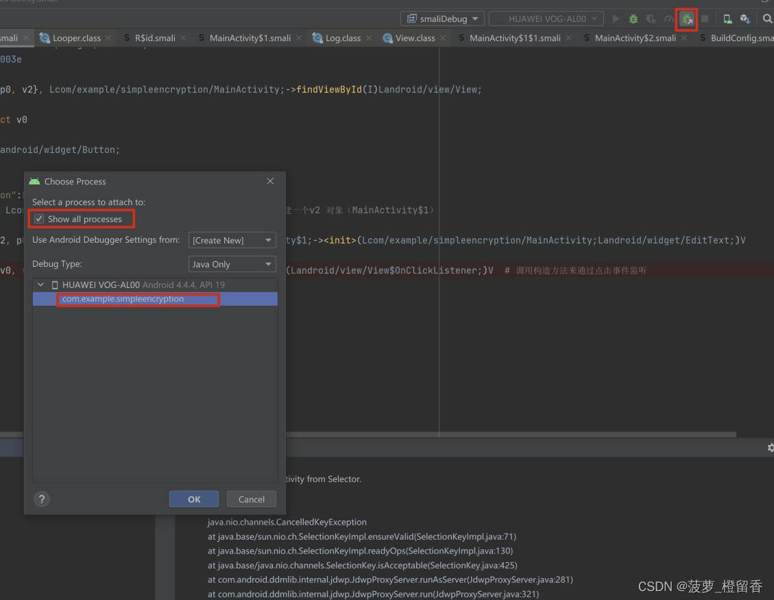Close the Log.class tab
Image resolution: width=774 pixels, height=600 pixels.
click(369, 38)
